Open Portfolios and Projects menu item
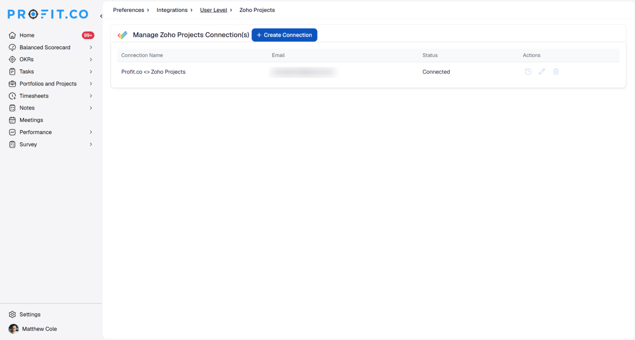This screenshot has width=635, height=340. (48, 84)
